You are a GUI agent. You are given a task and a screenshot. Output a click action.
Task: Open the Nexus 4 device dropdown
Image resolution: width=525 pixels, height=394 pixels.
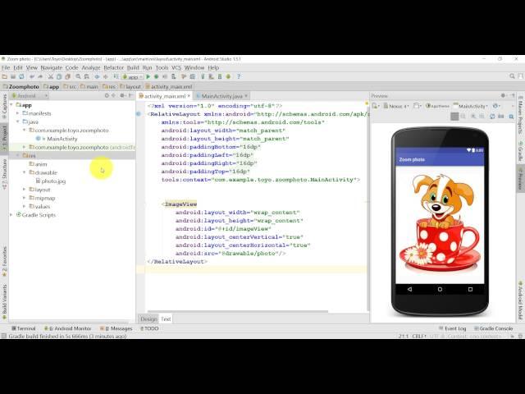point(396,106)
